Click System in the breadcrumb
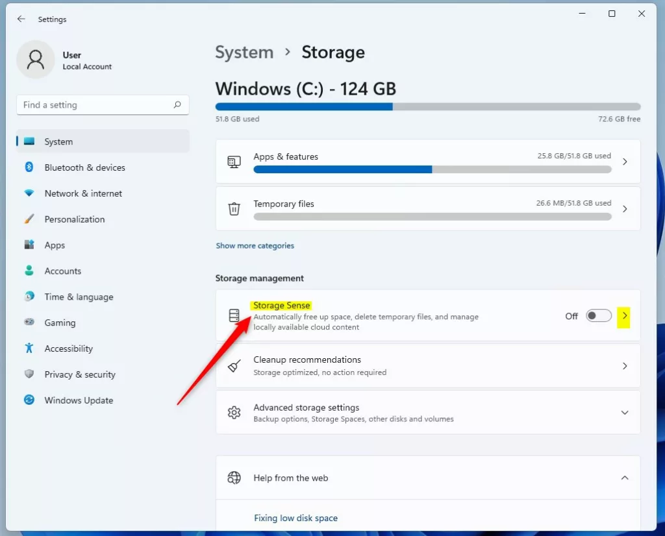Viewport: 665px width, 536px height. coord(244,53)
